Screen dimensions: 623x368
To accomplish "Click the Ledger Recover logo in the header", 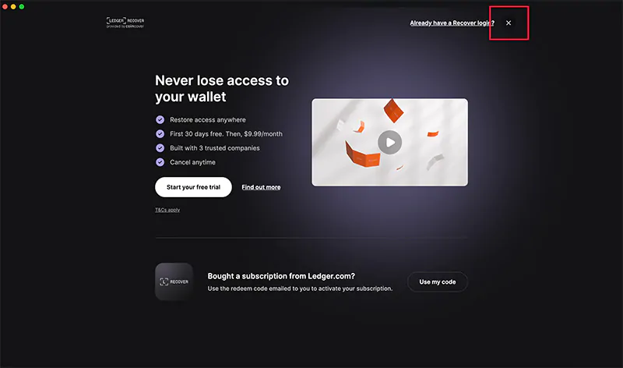I will pos(125,23).
